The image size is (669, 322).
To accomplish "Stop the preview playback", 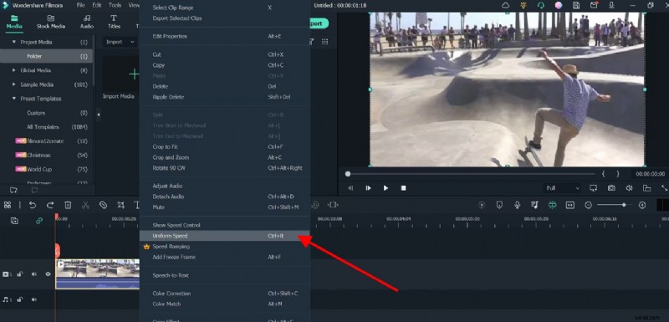I will (x=403, y=188).
